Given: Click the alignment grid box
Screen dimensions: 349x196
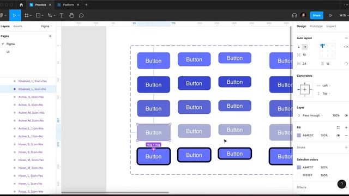Looking at the screenshot, I should [327, 51].
